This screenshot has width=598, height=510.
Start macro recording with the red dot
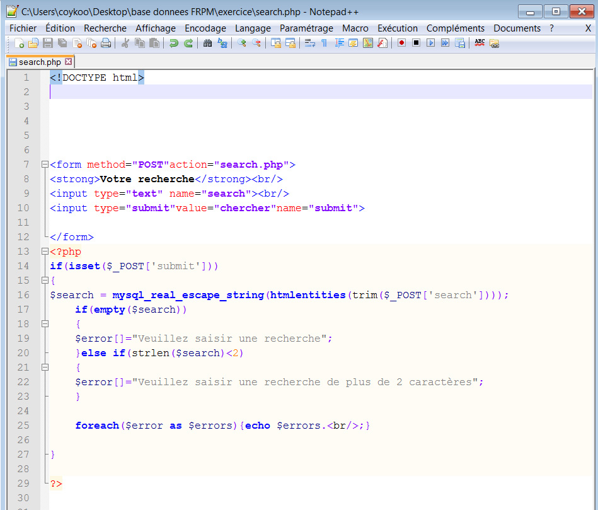click(401, 43)
